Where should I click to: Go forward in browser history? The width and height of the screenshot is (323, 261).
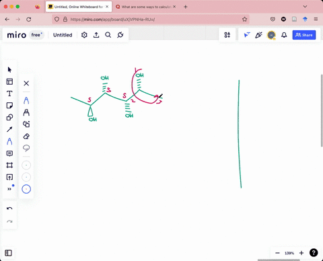(18, 20)
